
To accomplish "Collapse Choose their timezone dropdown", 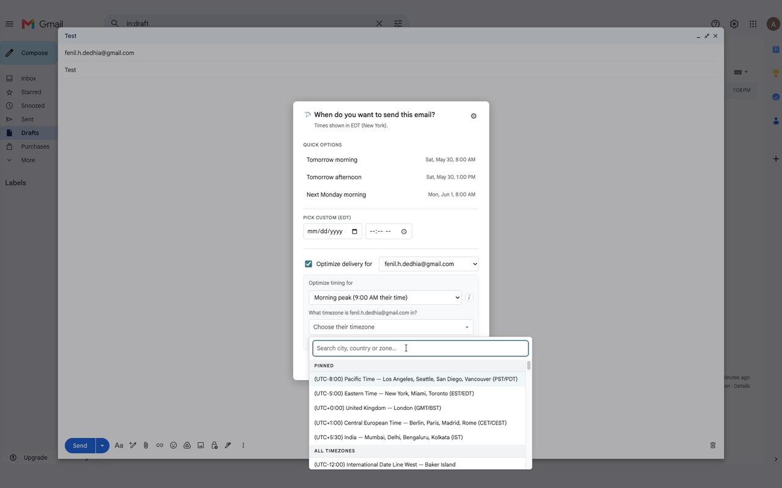I will (x=391, y=327).
